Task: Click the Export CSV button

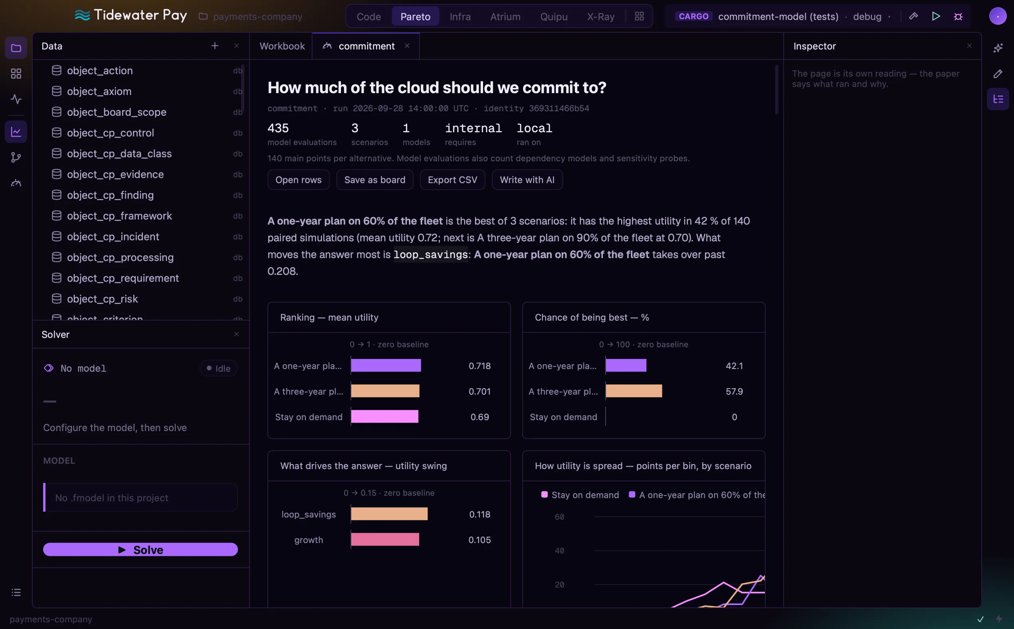Action: point(452,180)
